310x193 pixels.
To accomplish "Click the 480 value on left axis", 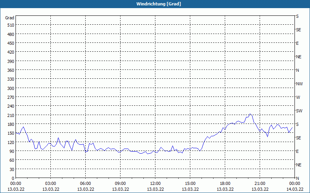I will (x=11, y=34).
